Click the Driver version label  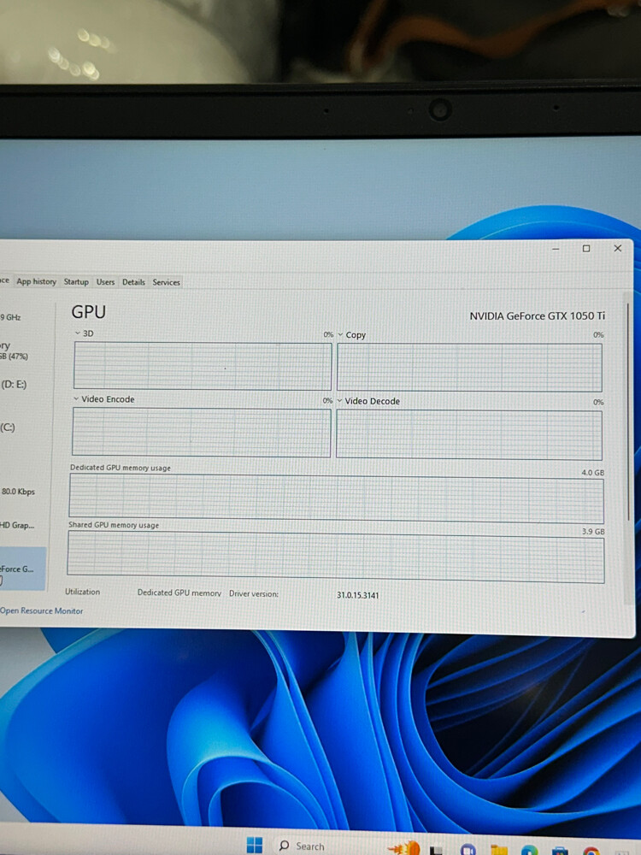coord(254,594)
